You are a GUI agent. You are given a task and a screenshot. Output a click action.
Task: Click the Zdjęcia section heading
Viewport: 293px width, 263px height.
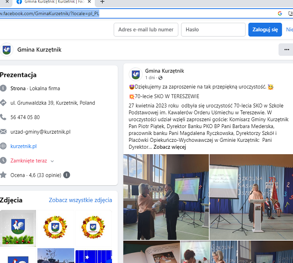(11, 200)
